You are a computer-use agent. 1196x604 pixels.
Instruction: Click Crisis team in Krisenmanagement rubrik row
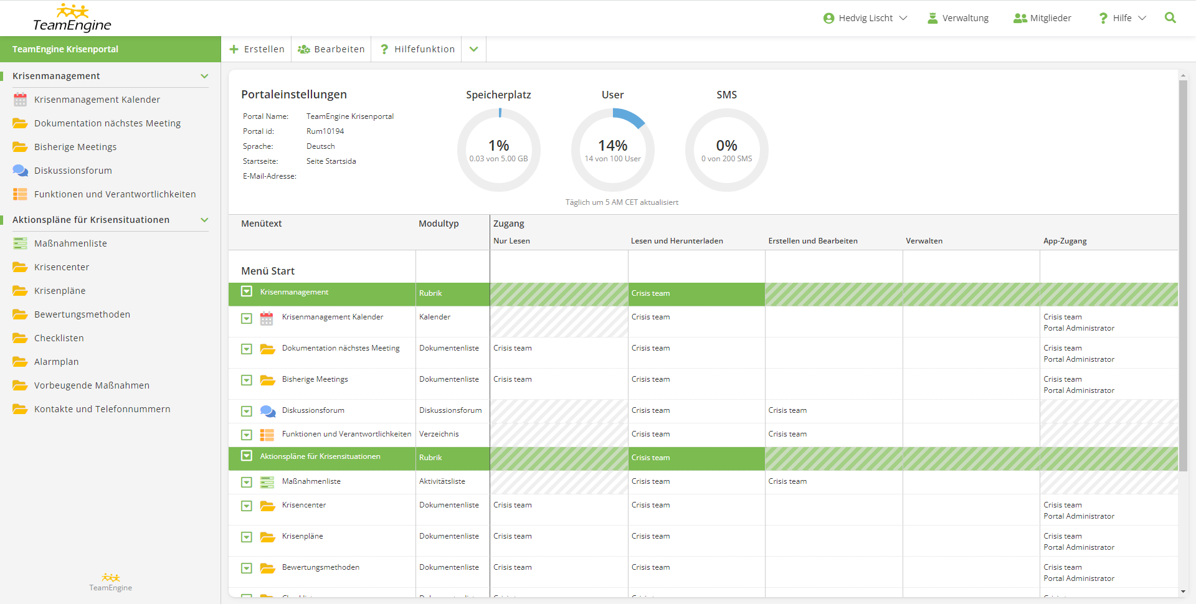click(x=651, y=293)
